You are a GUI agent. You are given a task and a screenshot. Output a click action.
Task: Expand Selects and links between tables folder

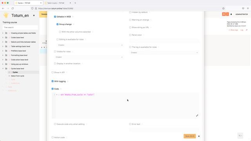3,42
